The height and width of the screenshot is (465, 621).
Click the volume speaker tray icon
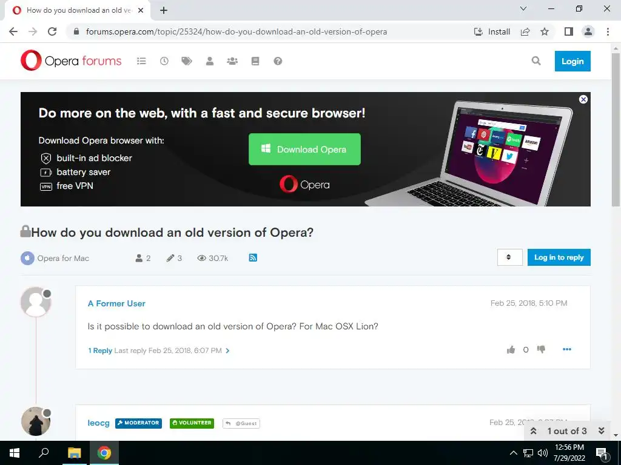(x=542, y=453)
